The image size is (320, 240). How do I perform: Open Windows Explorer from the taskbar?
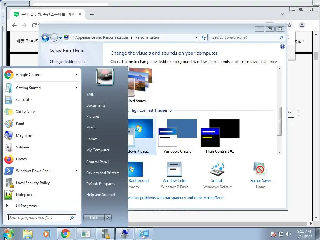[28, 234]
